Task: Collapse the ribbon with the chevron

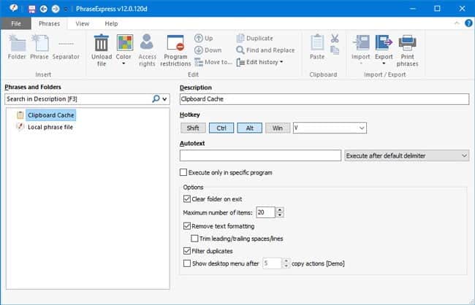Action: click(x=457, y=23)
